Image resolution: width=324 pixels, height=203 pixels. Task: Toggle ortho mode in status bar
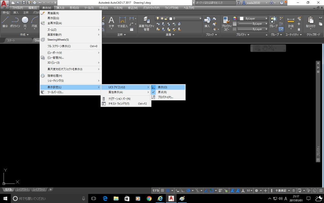(183, 191)
